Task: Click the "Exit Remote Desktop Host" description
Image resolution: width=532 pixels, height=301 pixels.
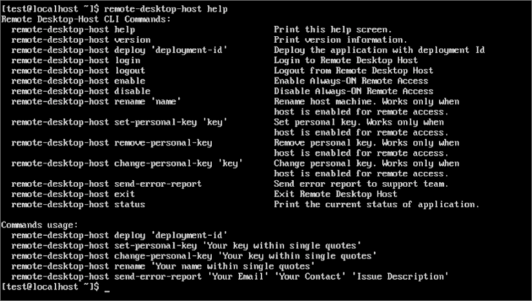Action: [x=335, y=194]
